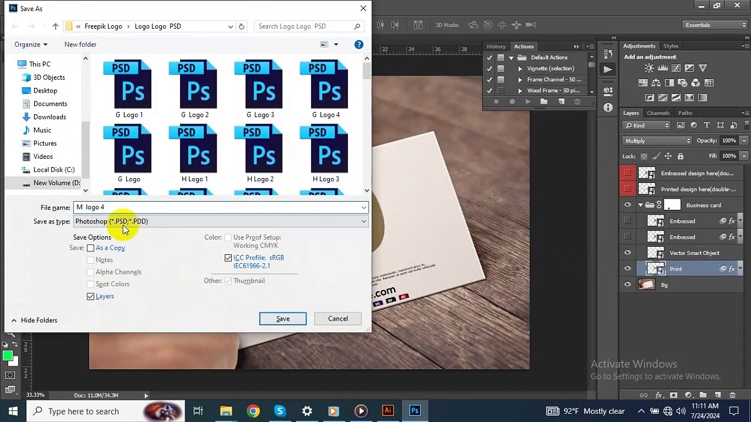Click New folder in Save As dialog
Screen dimensions: 751x422
[80, 45]
